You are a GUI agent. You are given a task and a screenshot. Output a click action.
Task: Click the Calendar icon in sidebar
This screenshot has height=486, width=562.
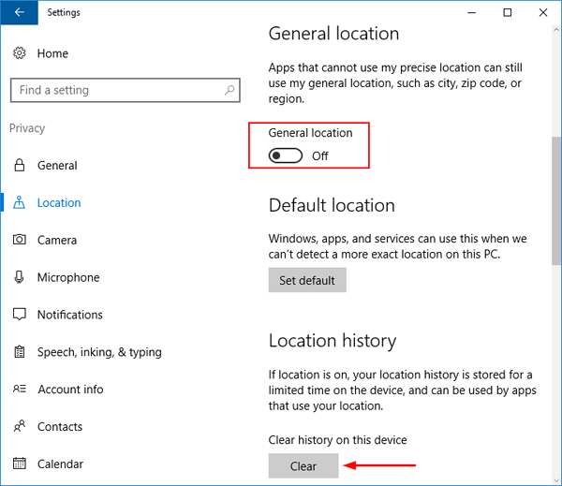(x=20, y=464)
